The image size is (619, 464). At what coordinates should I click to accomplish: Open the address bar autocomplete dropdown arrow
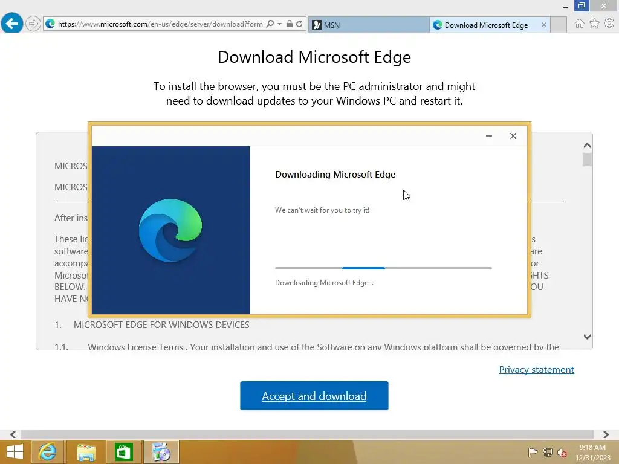pyautogui.click(x=279, y=24)
